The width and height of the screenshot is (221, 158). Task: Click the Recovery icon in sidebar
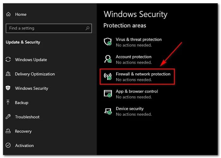click(x=8, y=131)
